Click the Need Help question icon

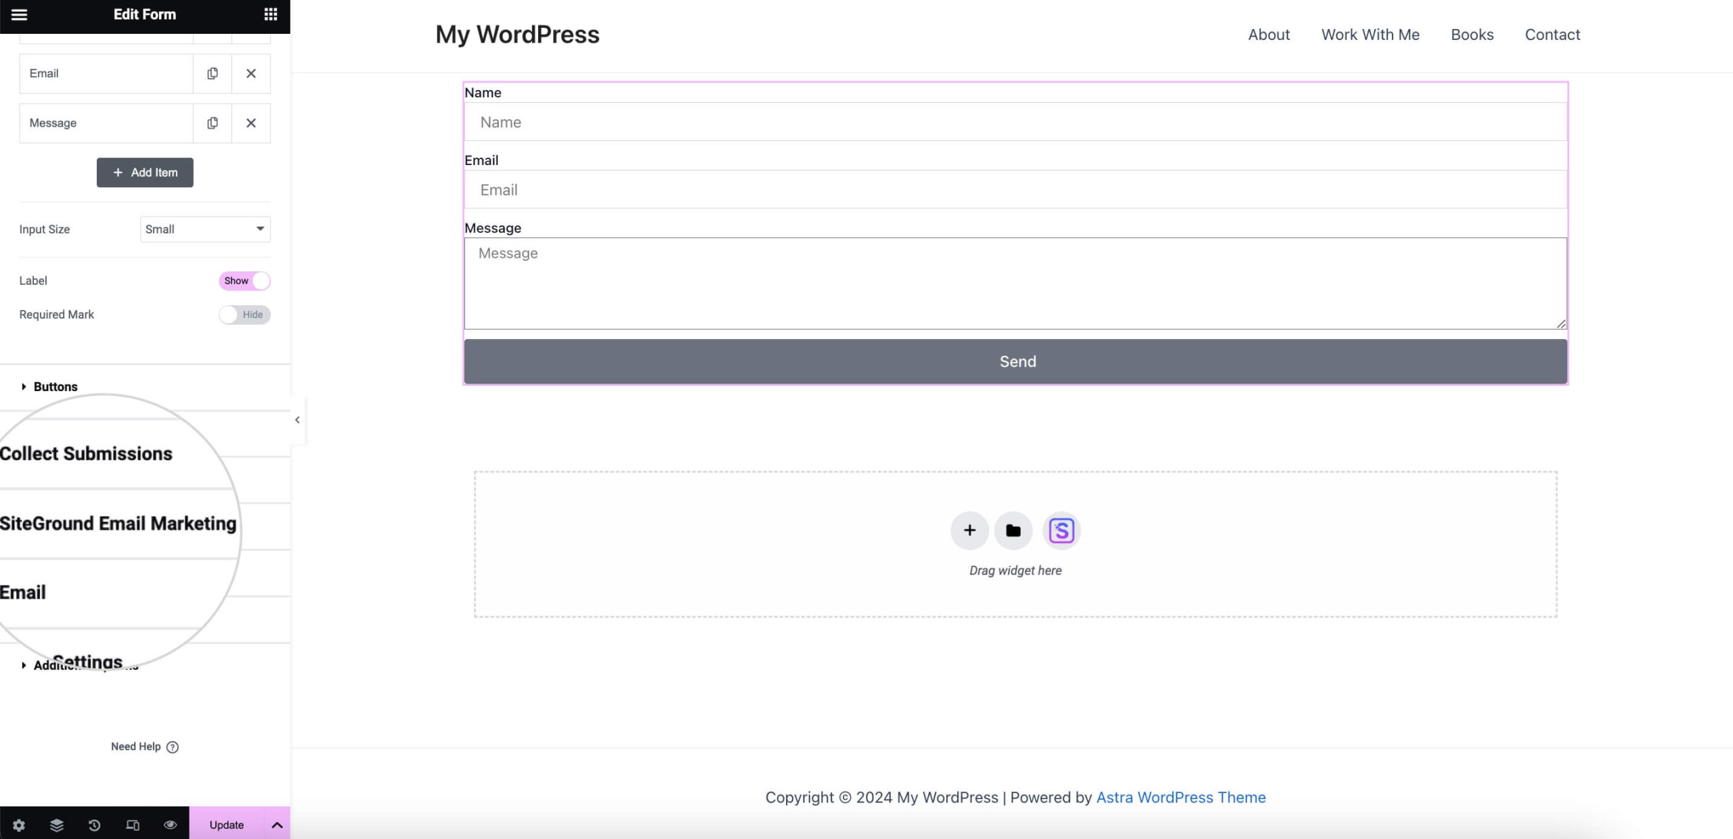click(173, 747)
